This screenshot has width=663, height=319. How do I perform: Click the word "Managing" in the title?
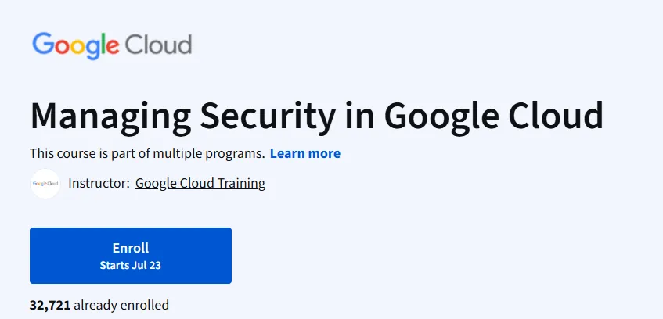(111, 116)
